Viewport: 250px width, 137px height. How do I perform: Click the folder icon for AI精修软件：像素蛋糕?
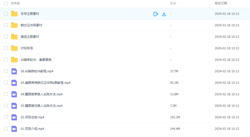pyautogui.click(x=14, y=60)
